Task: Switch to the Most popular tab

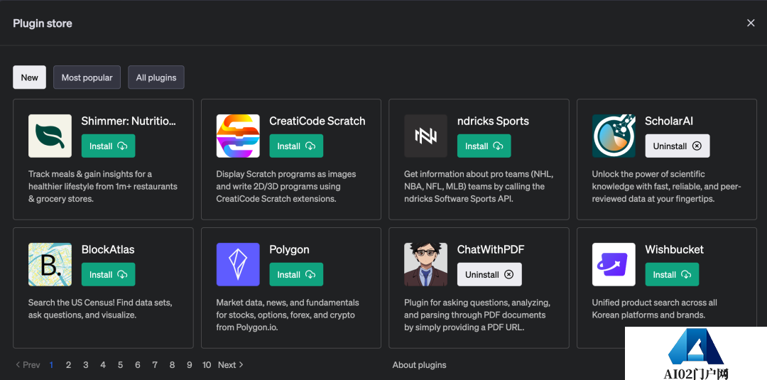Action: pos(87,77)
